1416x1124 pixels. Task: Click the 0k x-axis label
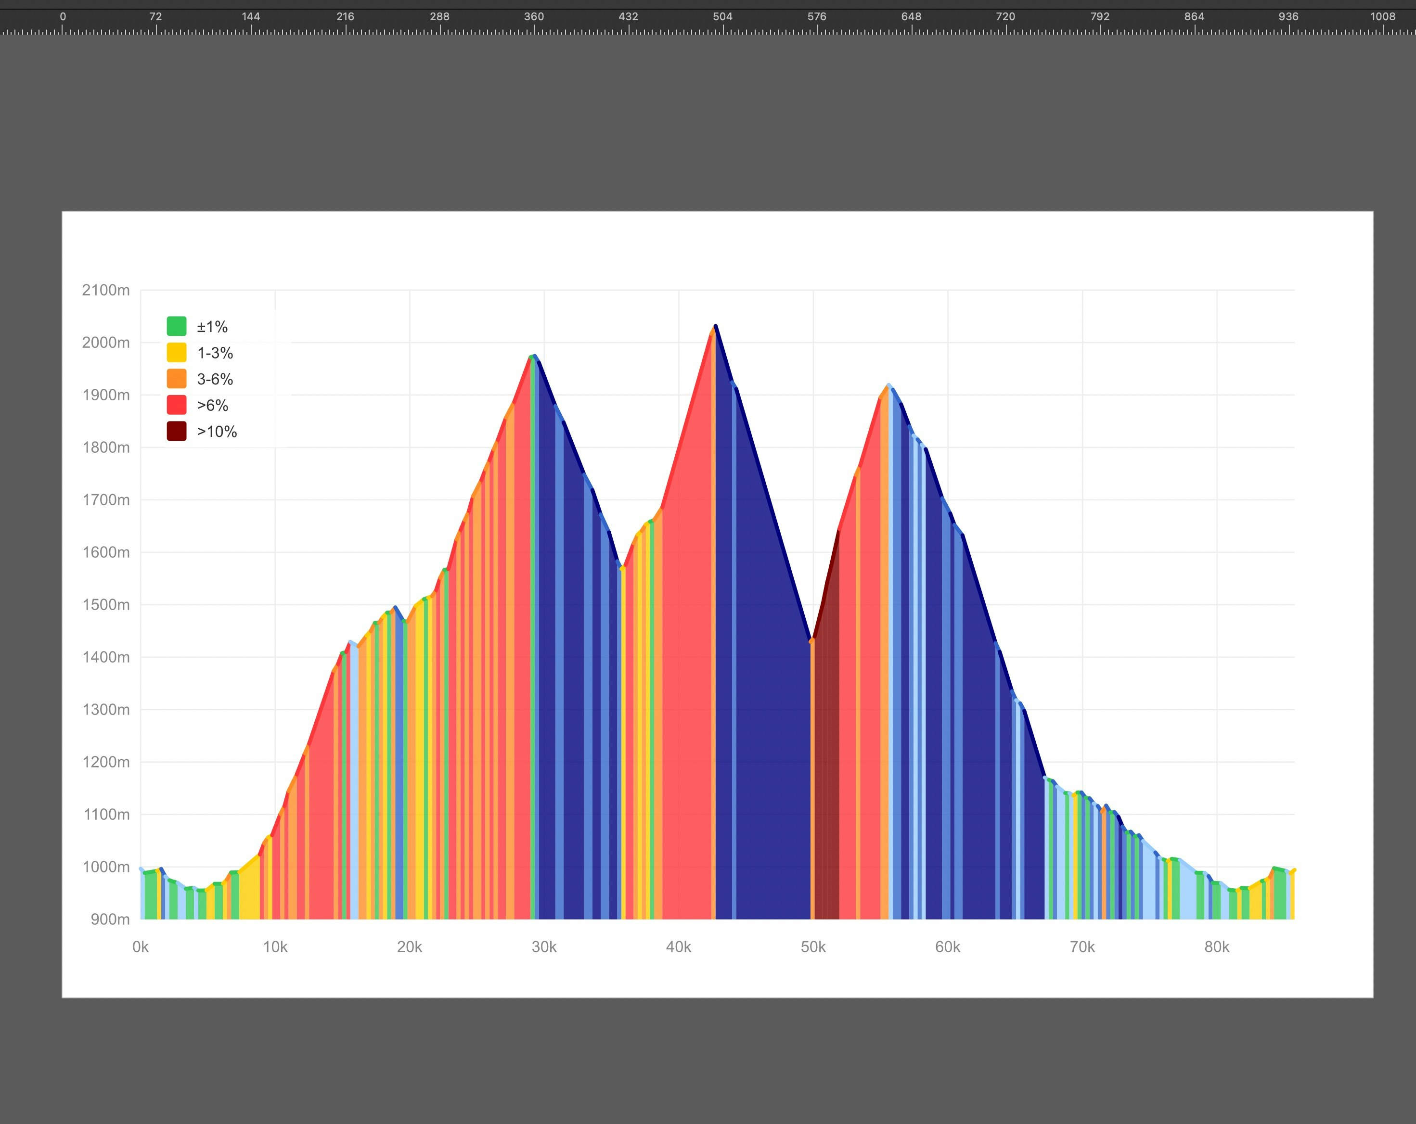141,947
